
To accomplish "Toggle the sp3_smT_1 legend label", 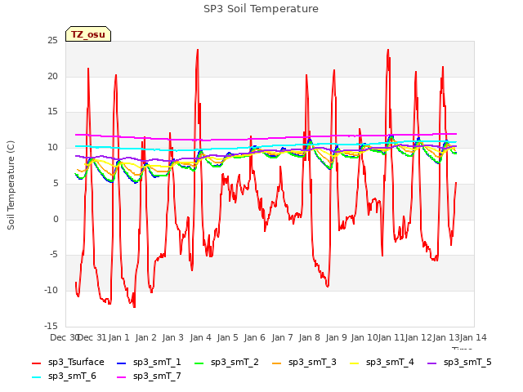I will coord(157,363).
